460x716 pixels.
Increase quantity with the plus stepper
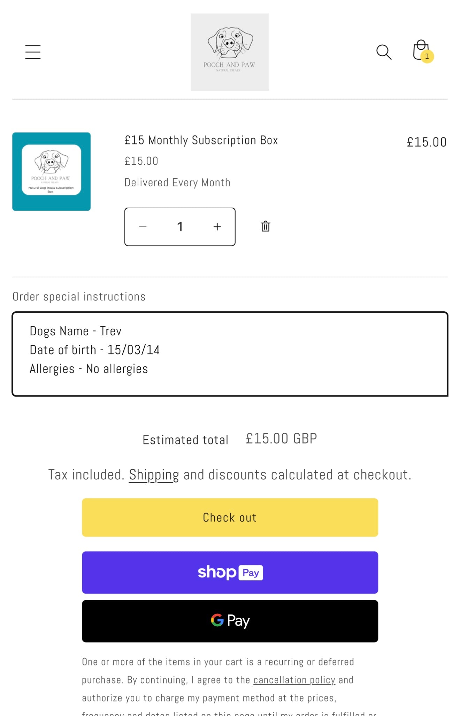217,226
